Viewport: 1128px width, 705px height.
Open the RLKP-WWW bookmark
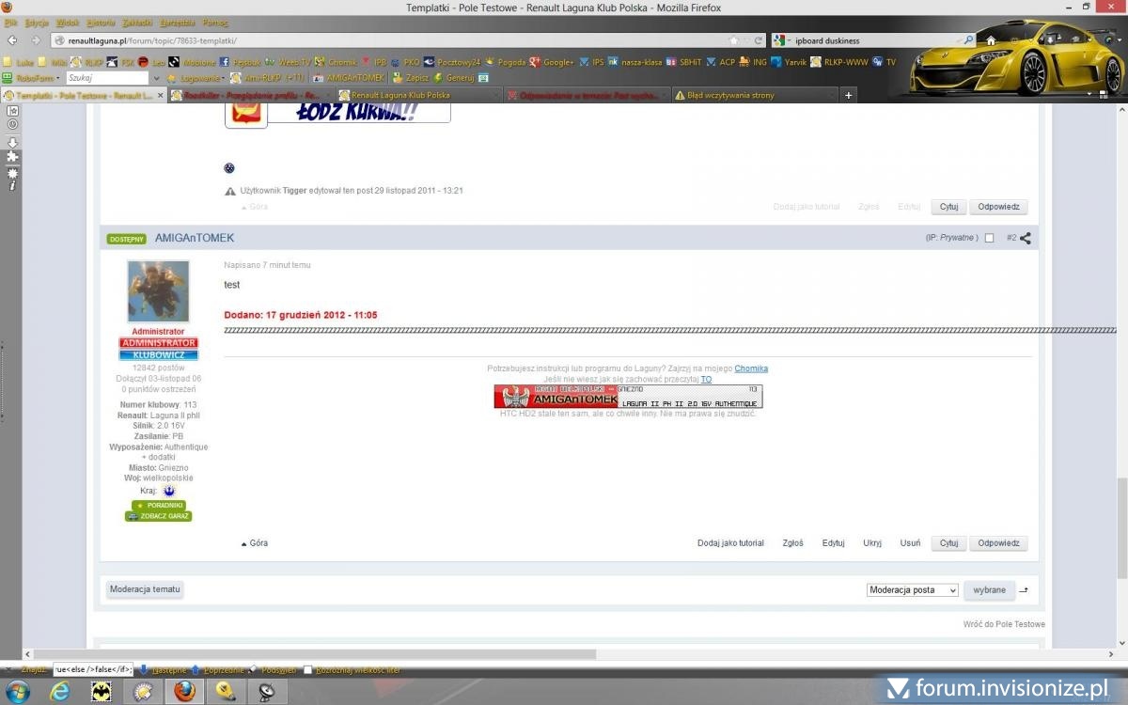838,62
